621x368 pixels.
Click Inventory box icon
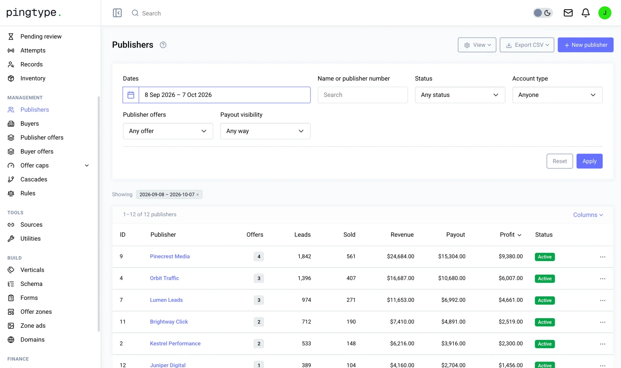tap(11, 78)
